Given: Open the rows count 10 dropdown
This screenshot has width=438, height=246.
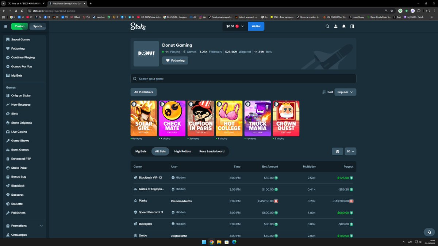Looking at the screenshot, I should coord(350,151).
